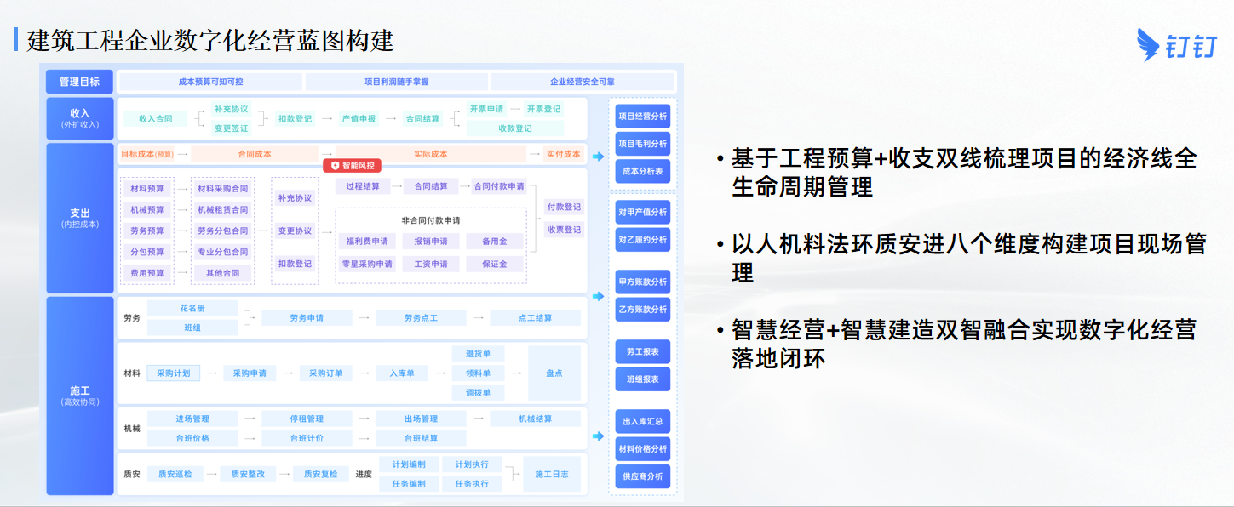The height and width of the screenshot is (507, 1234).
Task: Click the 劳务分包合同 box
Action: tap(222, 231)
